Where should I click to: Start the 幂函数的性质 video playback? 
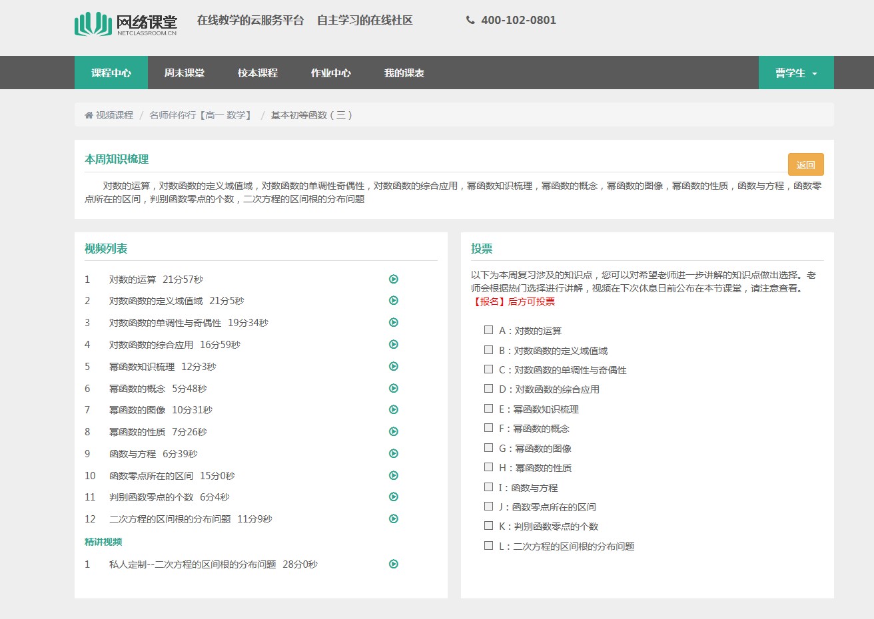click(394, 432)
